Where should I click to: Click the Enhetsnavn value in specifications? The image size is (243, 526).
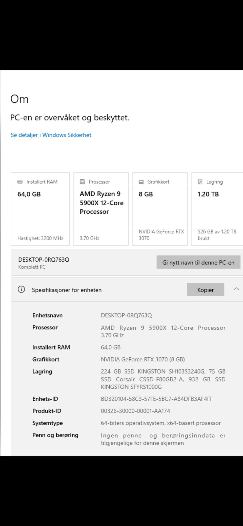click(126, 315)
